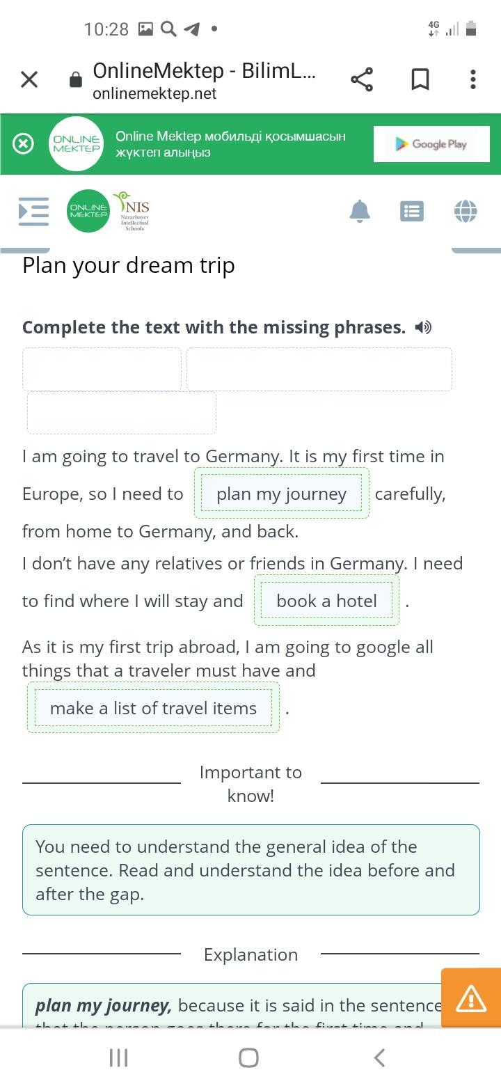The height and width of the screenshot is (1086, 501).
Task: Change language with globe icon
Action: point(466,211)
